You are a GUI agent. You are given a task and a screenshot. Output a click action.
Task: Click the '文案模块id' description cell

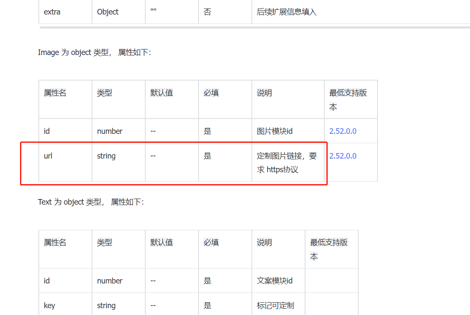274,281
